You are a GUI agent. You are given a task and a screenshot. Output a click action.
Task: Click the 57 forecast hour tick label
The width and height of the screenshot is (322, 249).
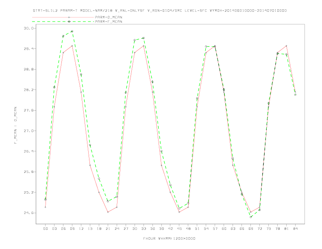click(x=215, y=229)
